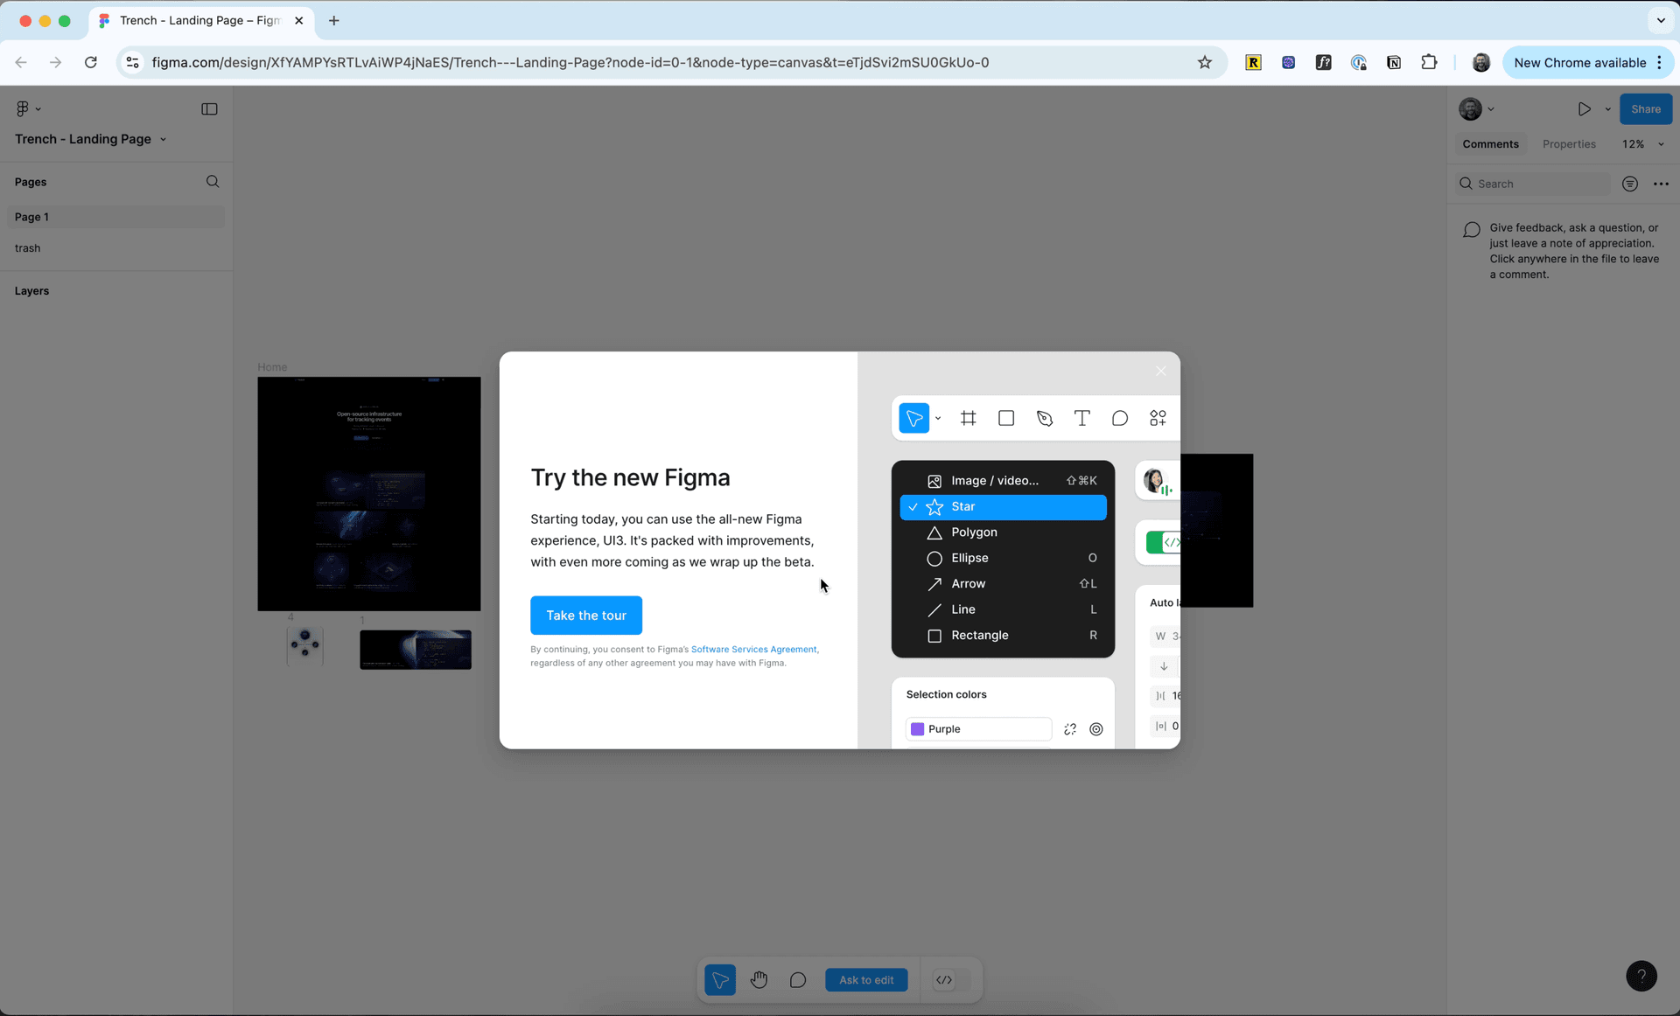Open comments more options ellipsis
Image resolution: width=1680 pixels, height=1016 pixels.
(1661, 184)
